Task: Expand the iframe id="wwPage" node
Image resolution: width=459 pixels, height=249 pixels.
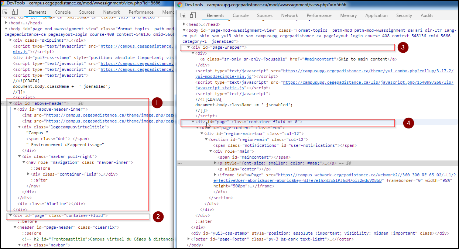Action: pos(216,175)
